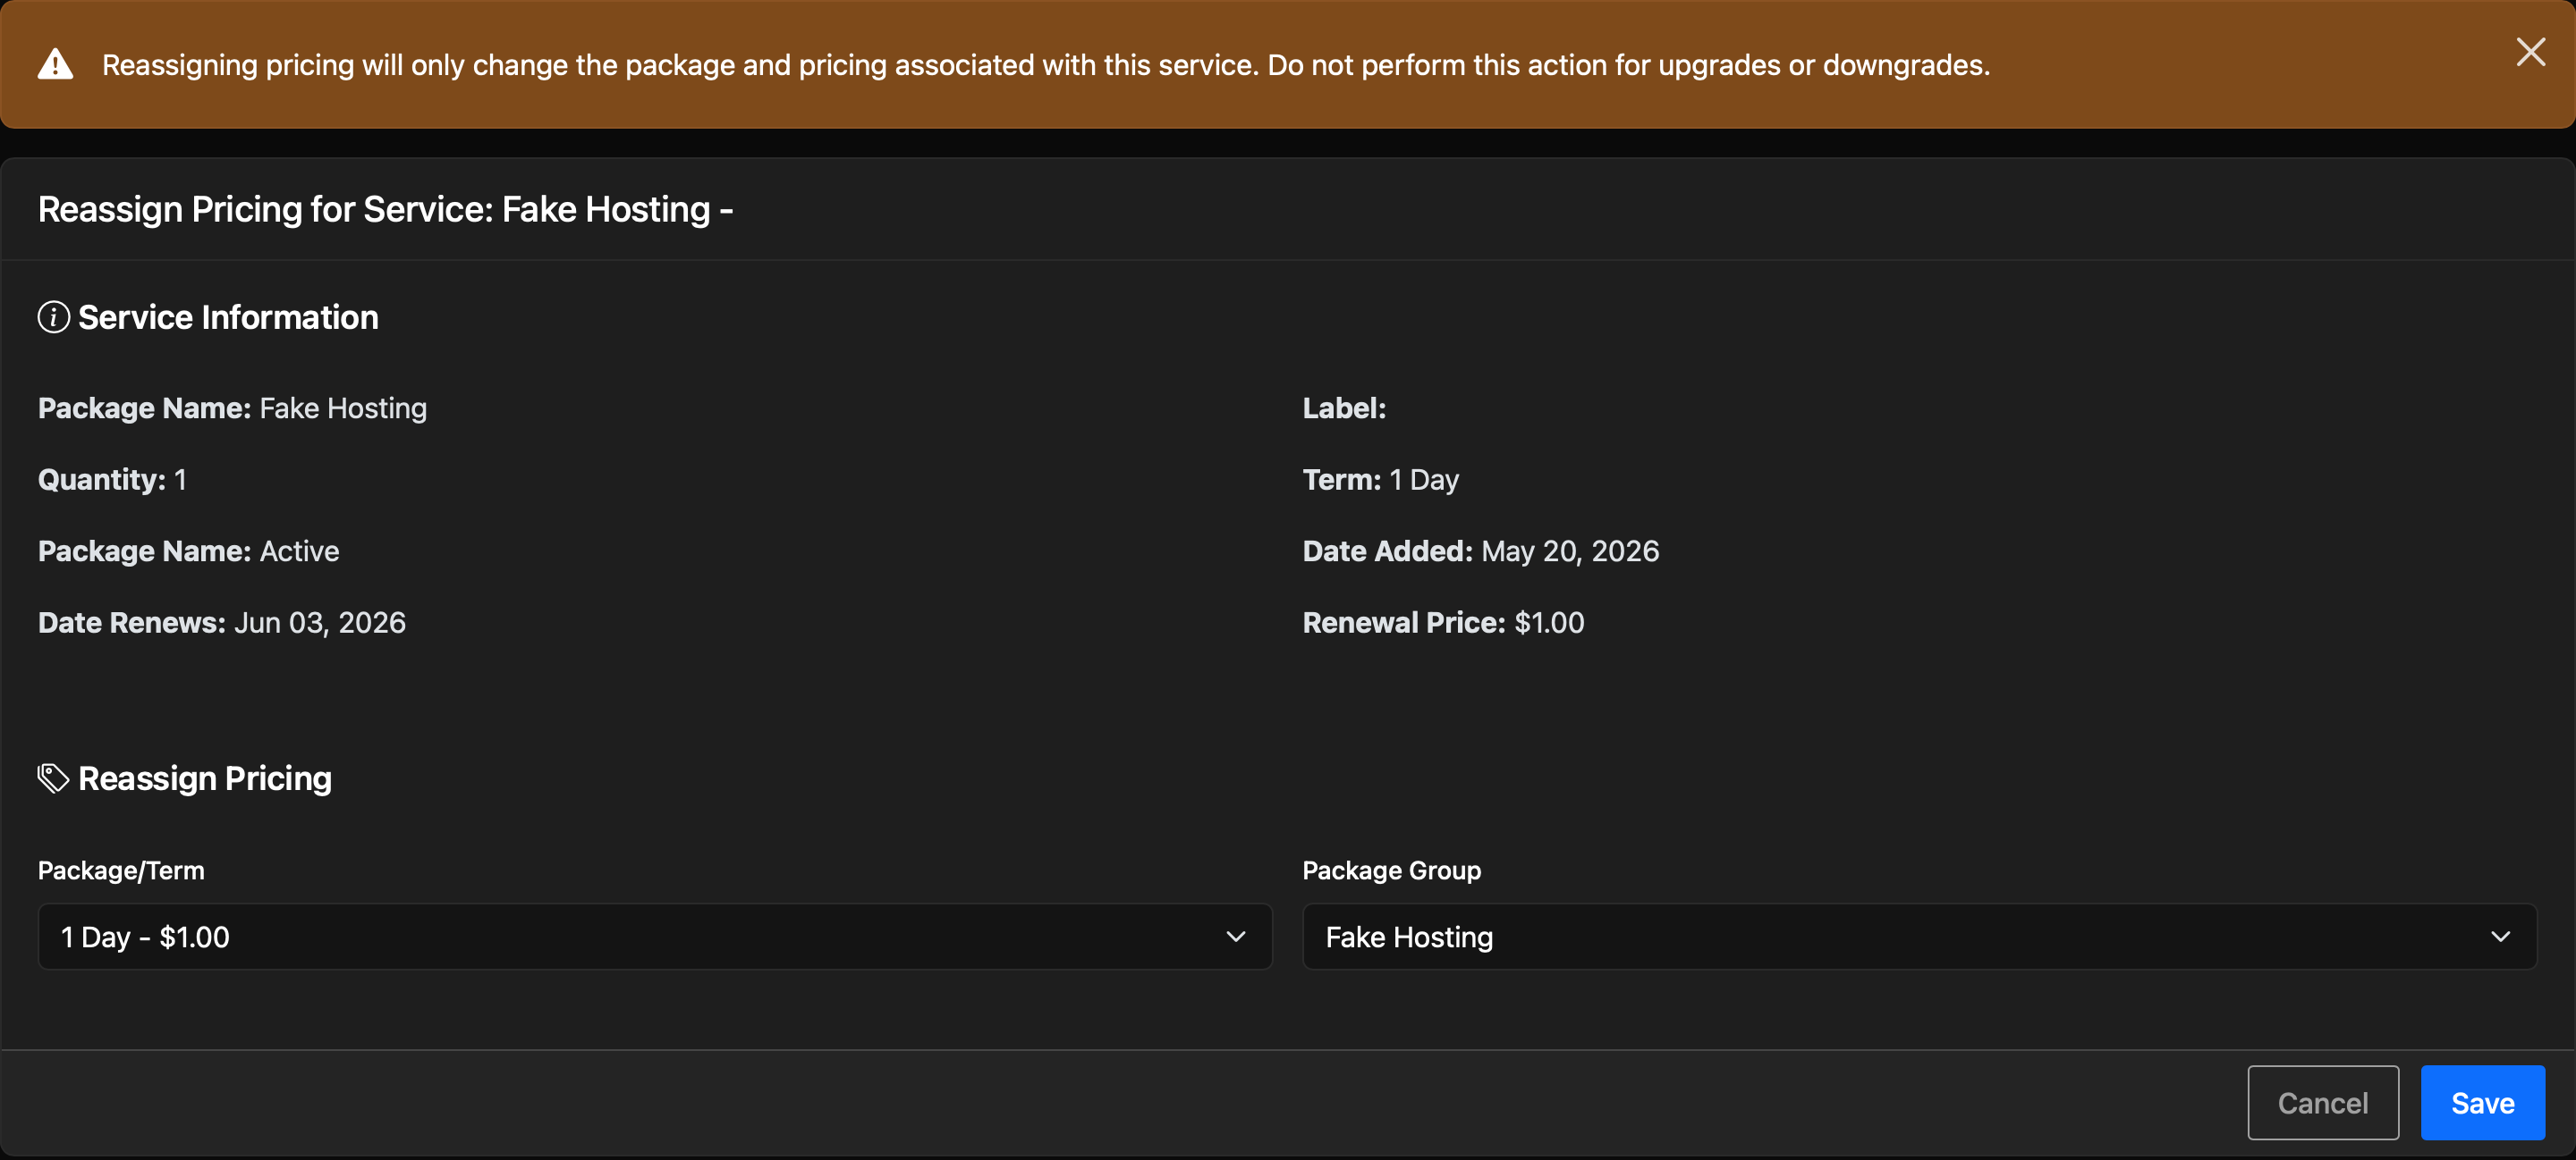This screenshot has width=2576, height=1160.
Task: Click the warning message text in the banner
Action: (x=1046, y=65)
